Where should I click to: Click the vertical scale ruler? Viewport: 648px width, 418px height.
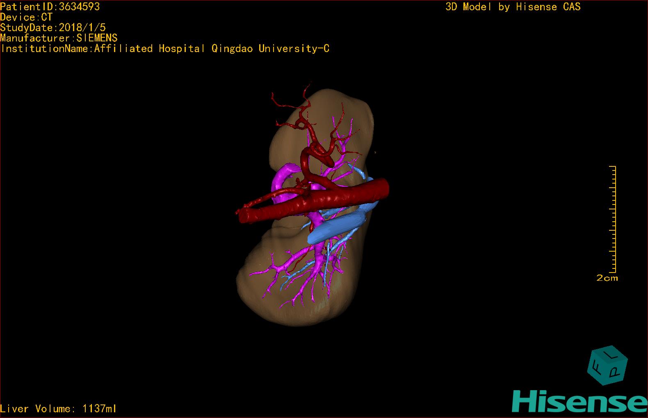613,219
